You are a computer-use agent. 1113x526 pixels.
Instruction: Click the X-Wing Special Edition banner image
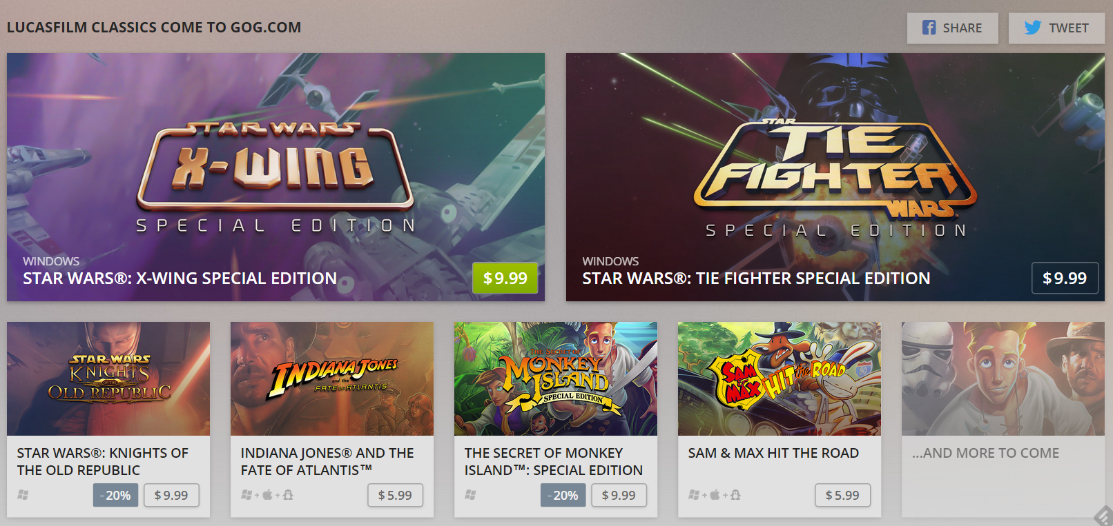coord(275,177)
